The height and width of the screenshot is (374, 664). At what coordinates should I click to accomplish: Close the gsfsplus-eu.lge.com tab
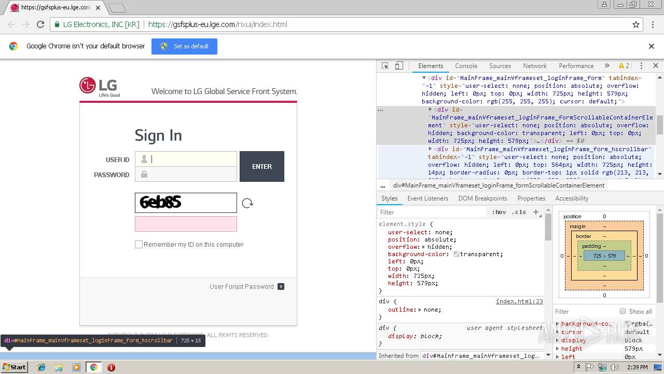pyautogui.click(x=98, y=8)
